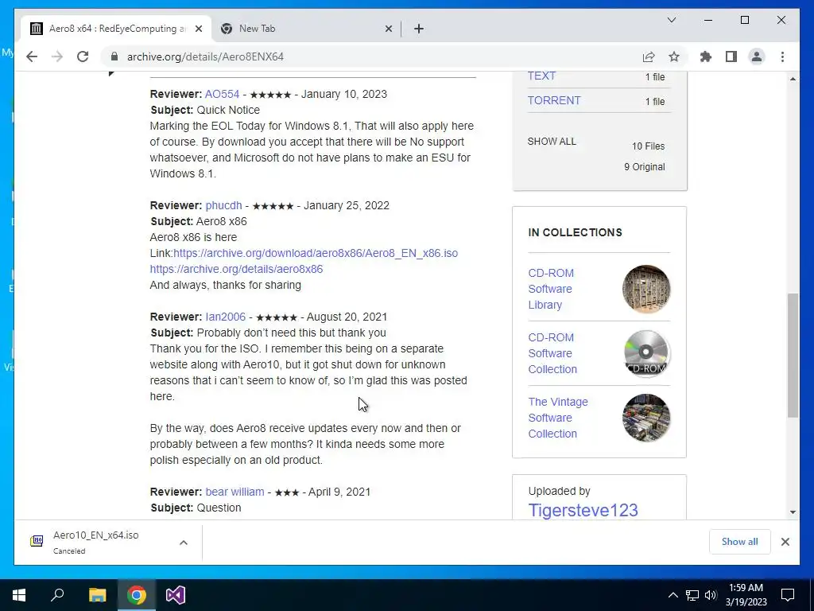Open CD-ROM Software Library collection
The image size is (814, 611).
[551, 289]
